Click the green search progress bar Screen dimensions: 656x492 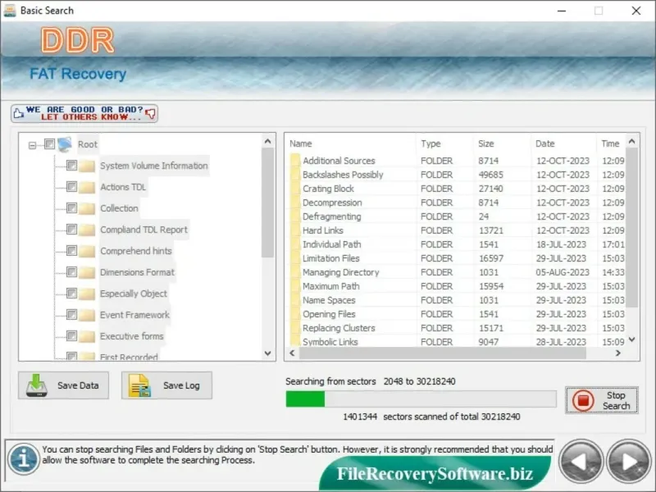(x=305, y=399)
